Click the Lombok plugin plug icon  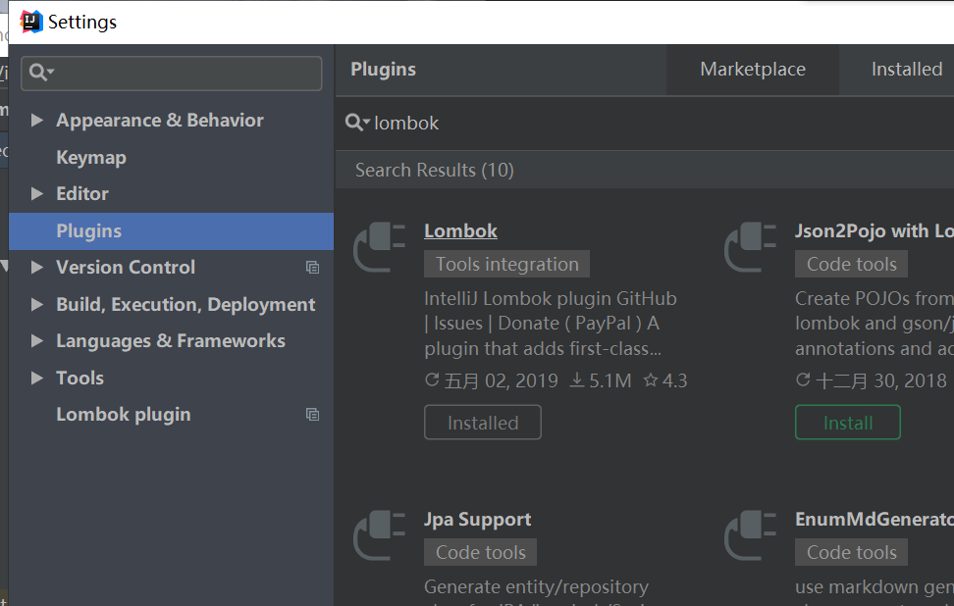coord(379,247)
